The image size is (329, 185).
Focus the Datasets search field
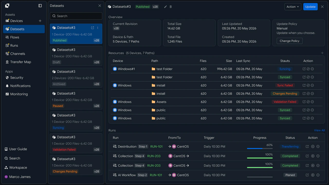(76, 16)
